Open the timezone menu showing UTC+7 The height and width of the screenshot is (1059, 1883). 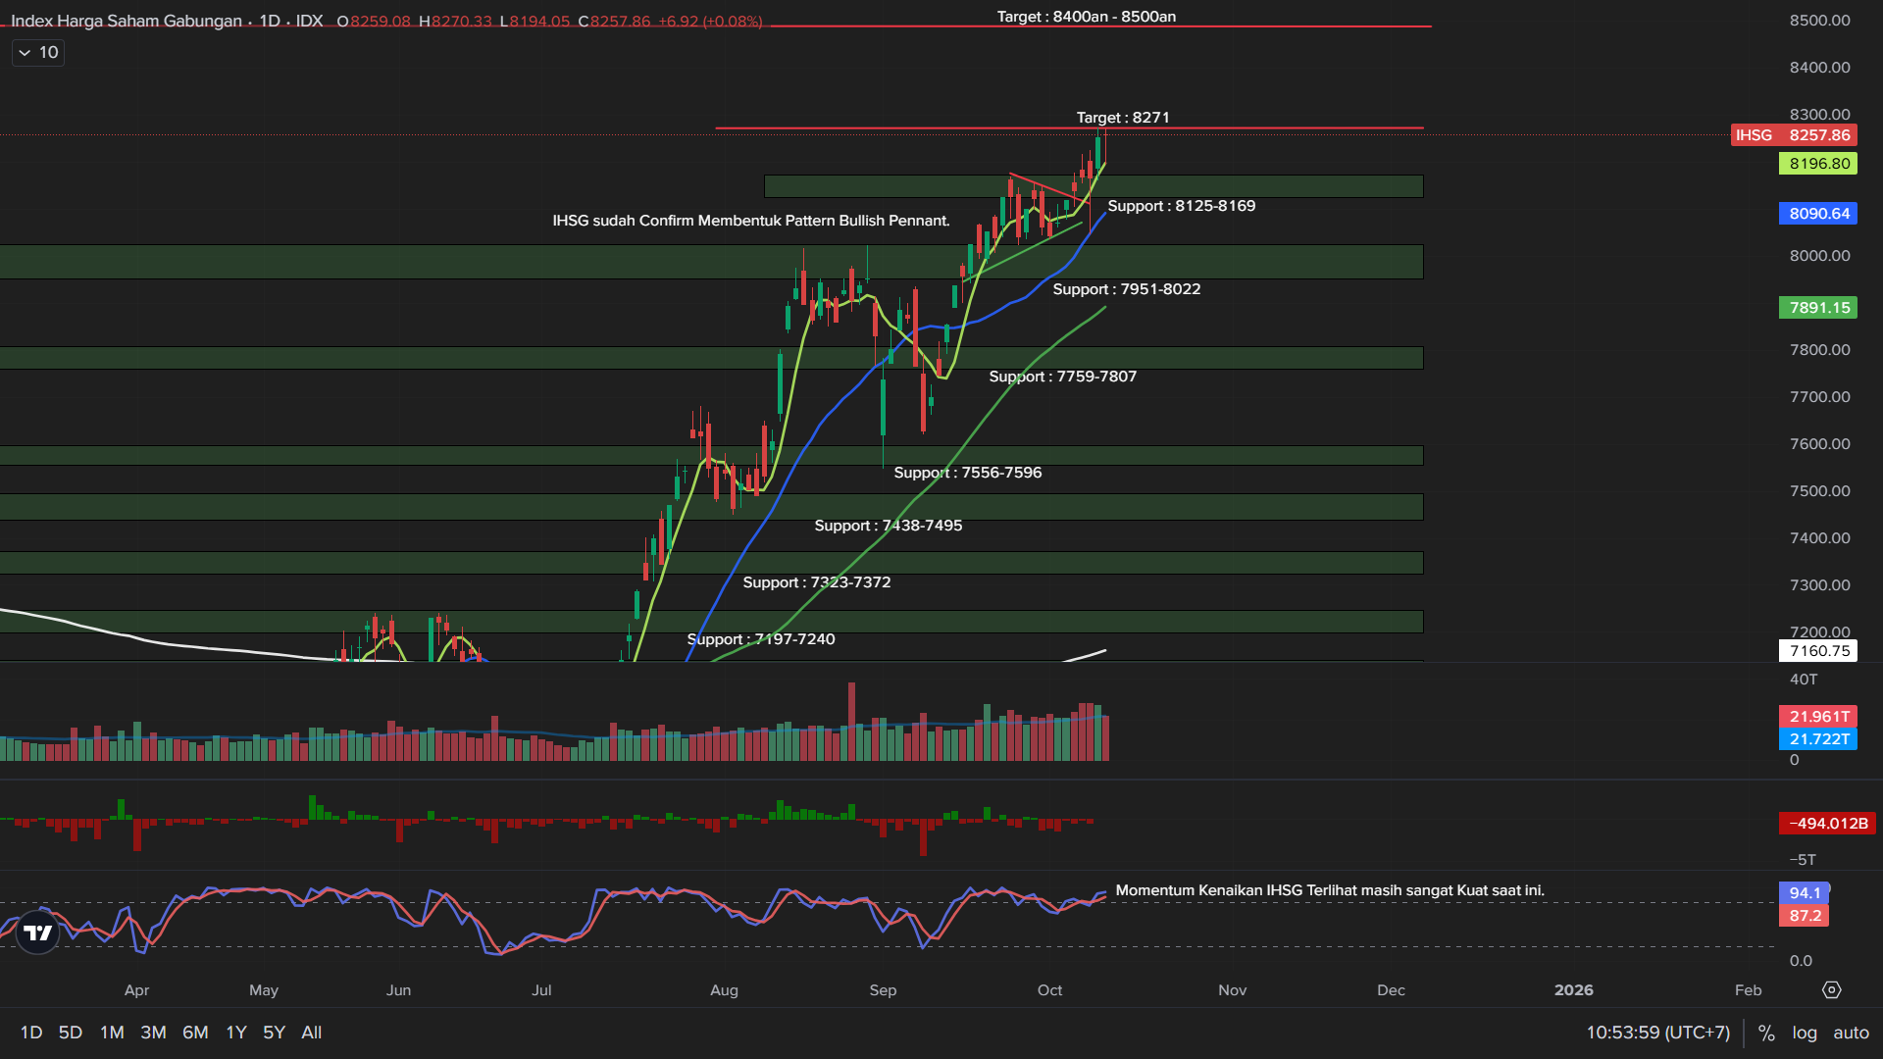[1657, 1033]
